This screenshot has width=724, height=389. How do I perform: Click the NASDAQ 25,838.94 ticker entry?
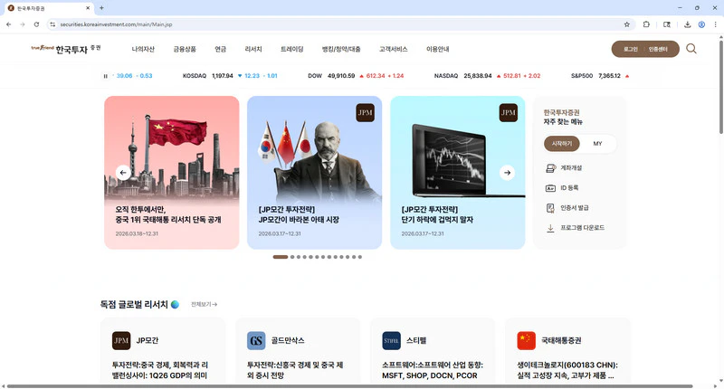(x=487, y=76)
